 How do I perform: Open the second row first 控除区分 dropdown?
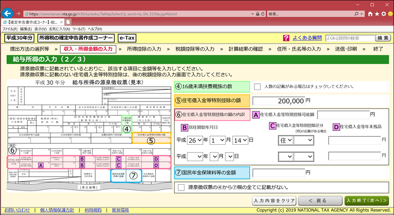286,157
